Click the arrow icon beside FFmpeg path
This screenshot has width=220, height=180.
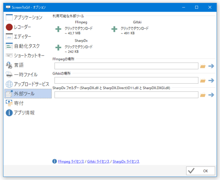click(211, 66)
